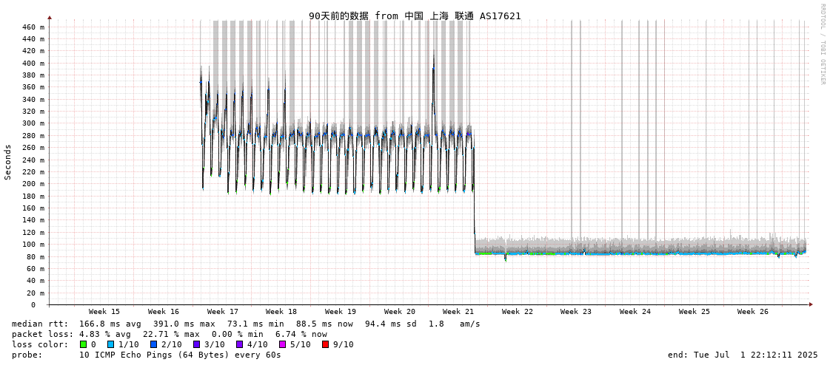The image size is (830, 365).
Task: Click the purple 3/10 loss swatch
Action: [x=196, y=344]
